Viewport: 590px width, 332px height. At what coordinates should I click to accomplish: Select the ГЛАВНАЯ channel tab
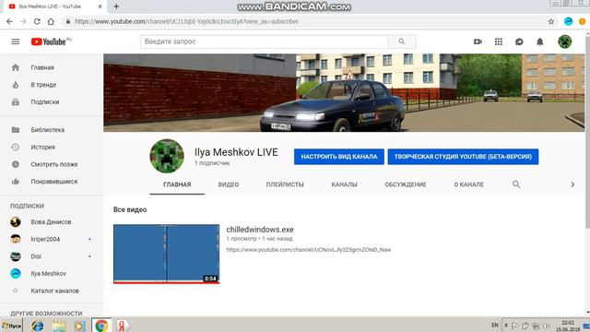coord(177,184)
